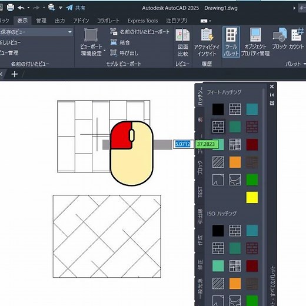Image resolution: width=306 pixels, height=306 pixels.
Task: Select the light green swatch in ISO ハッチング
Action: coord(218,266)
